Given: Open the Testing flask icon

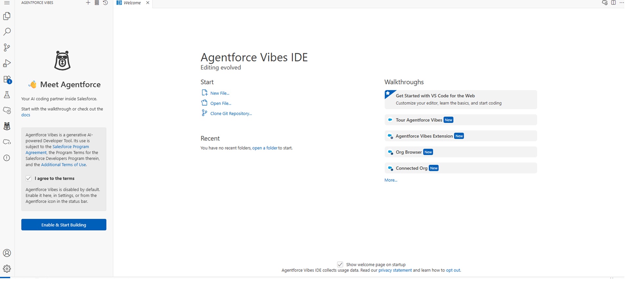Looking at the screenshot, I should [7, 95].
